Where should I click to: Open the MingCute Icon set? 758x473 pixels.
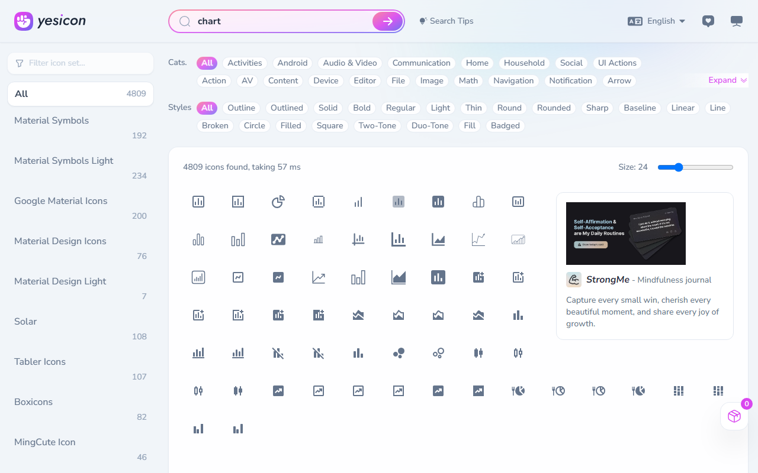[81, 449]
